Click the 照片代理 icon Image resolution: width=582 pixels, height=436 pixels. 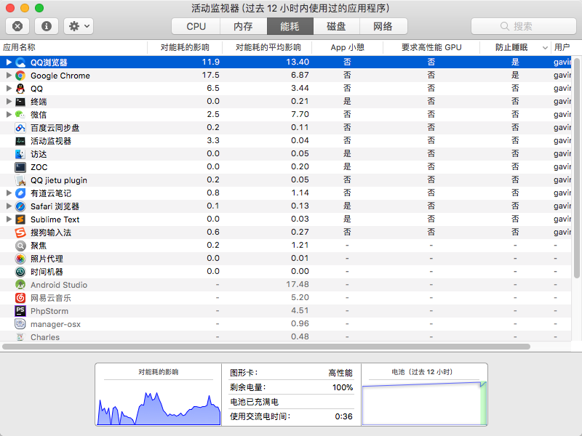pos(20,259)
